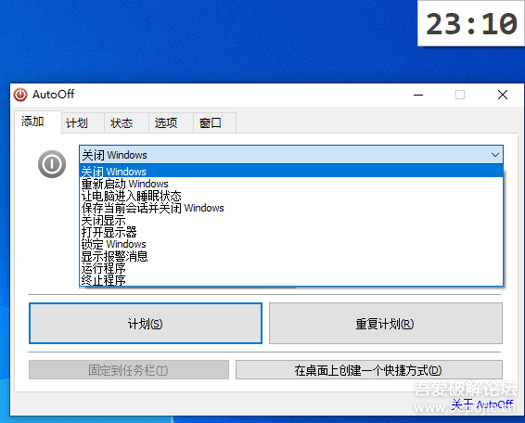Open the 计划 tab
This screenshot has height=423, width=525.
[83, 123]
